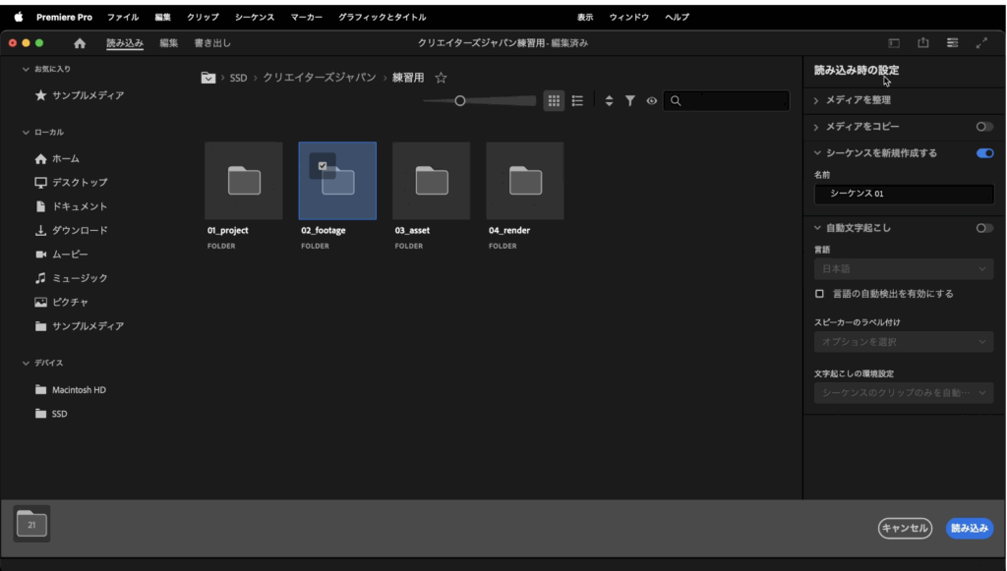Viewport: 1007px width, 571px height.
Task: Open the シーケンス menu in menu bar
Action: click(255, 17)
